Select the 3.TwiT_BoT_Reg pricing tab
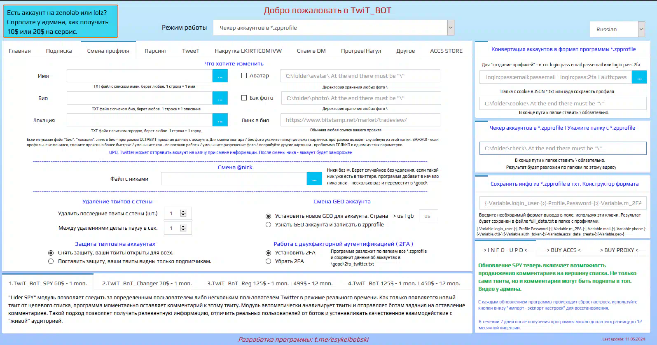Screen dimensions: 657x345 click(270, 284)
